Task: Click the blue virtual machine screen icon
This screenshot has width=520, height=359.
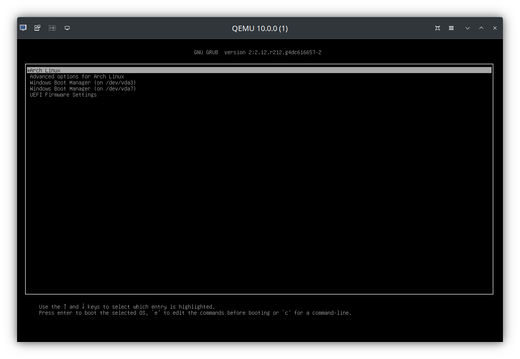Action: 23,28
